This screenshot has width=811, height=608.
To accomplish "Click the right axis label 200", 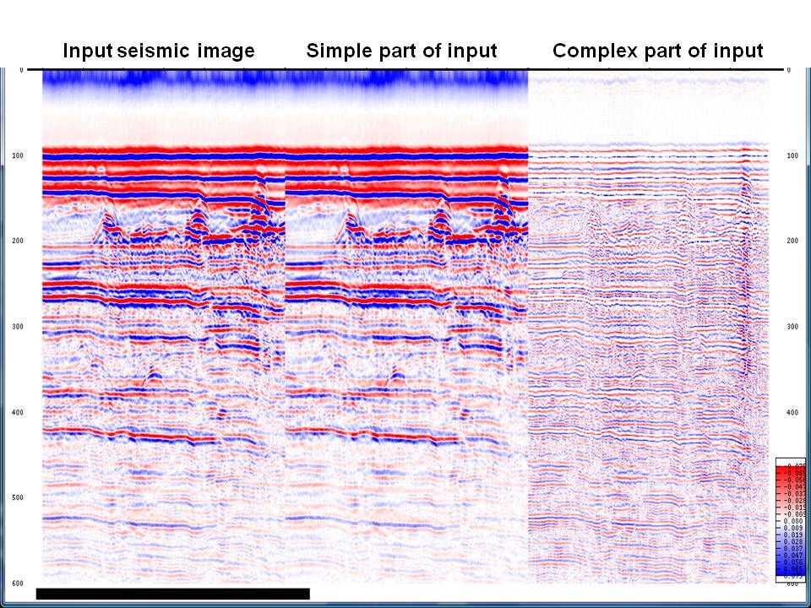I will point(792,241).
